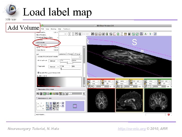Open the Edit menu
The image size is (182, 137).
tap(42, 29)
